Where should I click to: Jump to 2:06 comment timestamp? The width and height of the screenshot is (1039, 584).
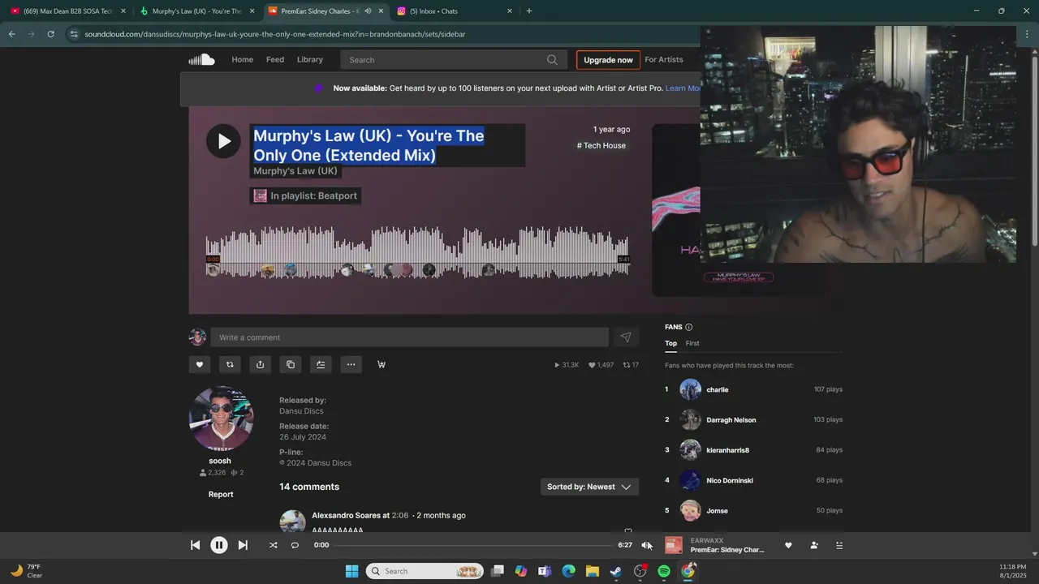[400, 515]
